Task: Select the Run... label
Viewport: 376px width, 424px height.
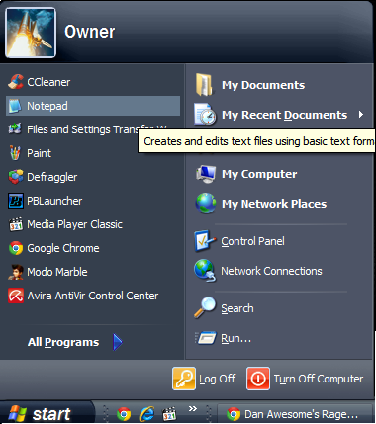Action: (235, 338)
